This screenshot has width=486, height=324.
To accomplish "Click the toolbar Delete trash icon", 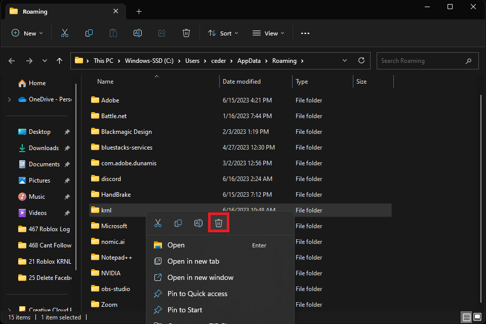I will click(x=186, y=33).
